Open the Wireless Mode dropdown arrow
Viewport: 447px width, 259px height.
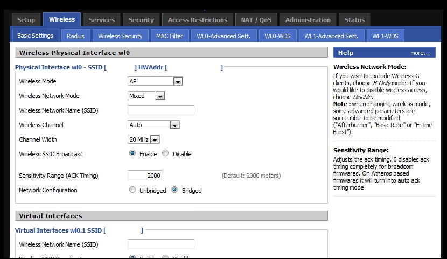pos(178,81)
